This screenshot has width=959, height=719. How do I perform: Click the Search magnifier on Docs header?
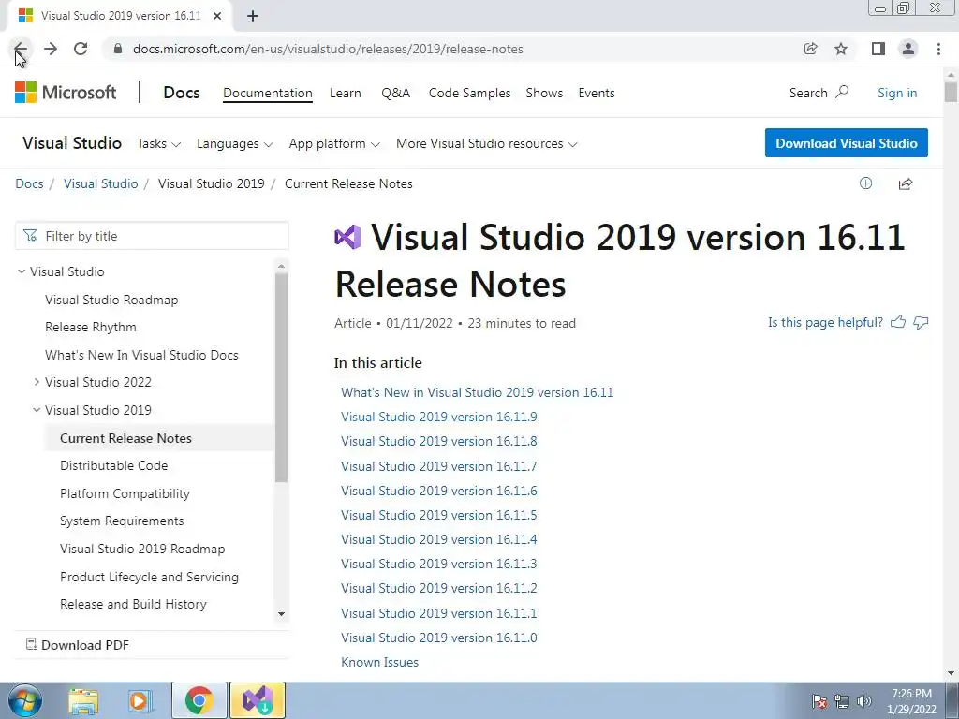pos(842,93)
